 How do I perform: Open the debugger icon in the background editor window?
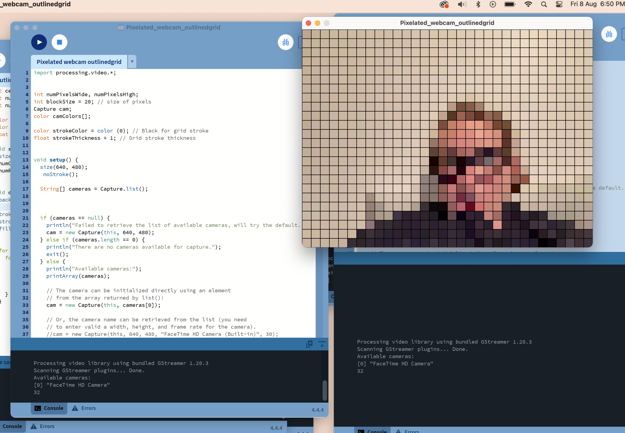pyautogui.click(x=609, y=34)
